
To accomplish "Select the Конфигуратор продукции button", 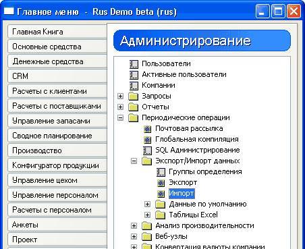I will coord(57,165).
